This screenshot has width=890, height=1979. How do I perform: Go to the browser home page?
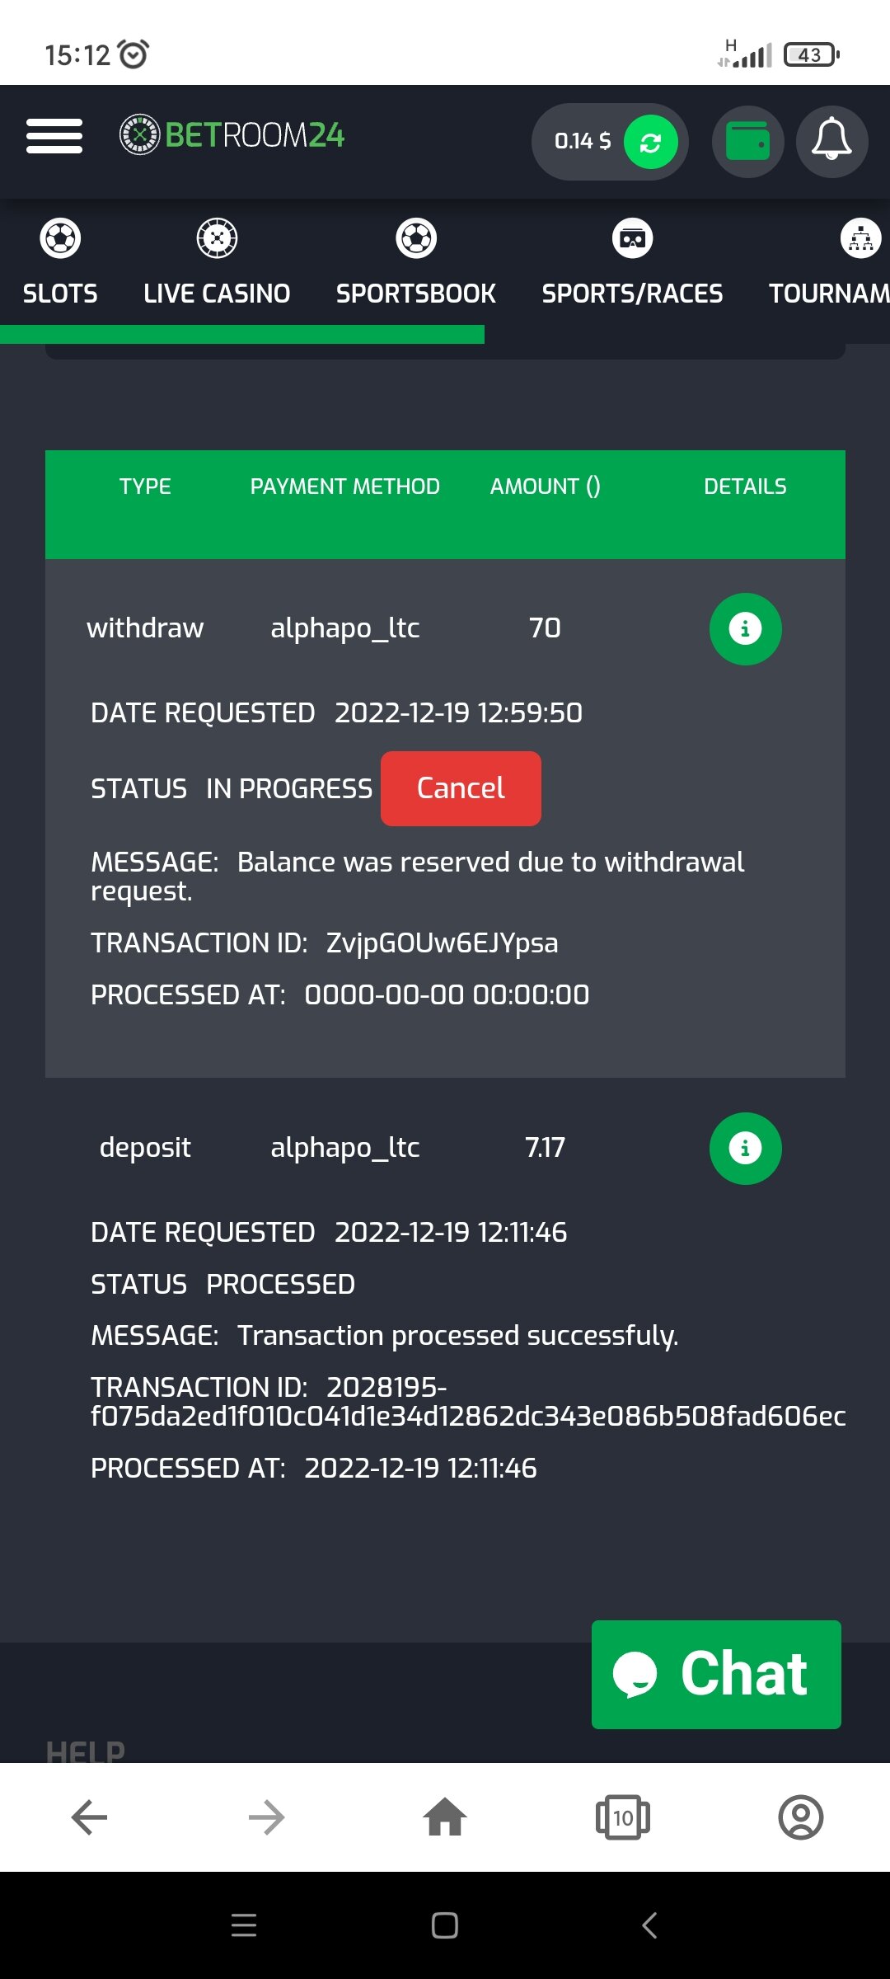[445, 1817]
